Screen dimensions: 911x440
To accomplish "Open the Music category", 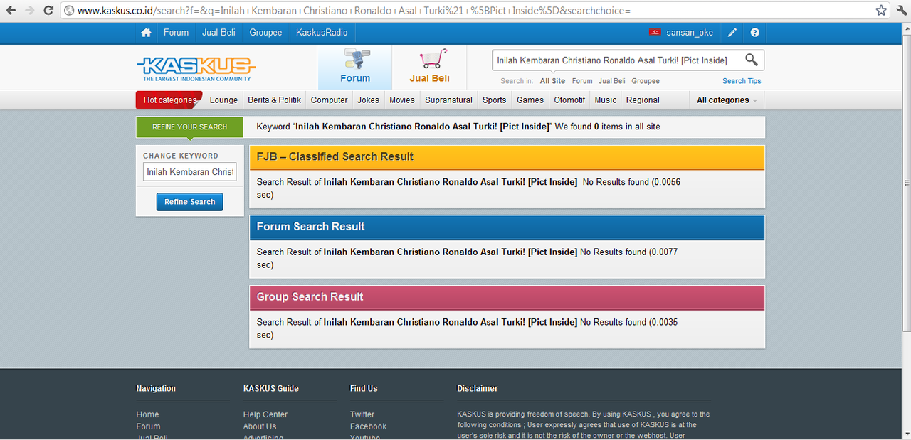I will pyautogui.click(x=606, y=100).
